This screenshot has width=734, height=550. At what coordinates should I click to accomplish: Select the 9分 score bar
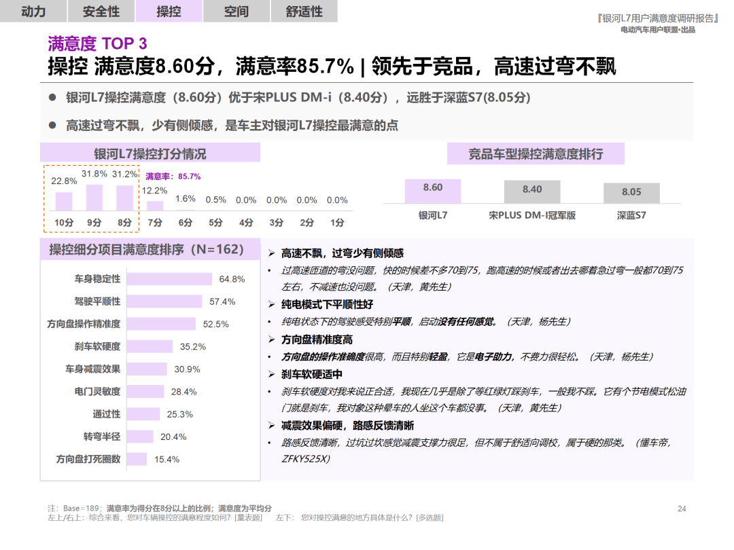94,198
